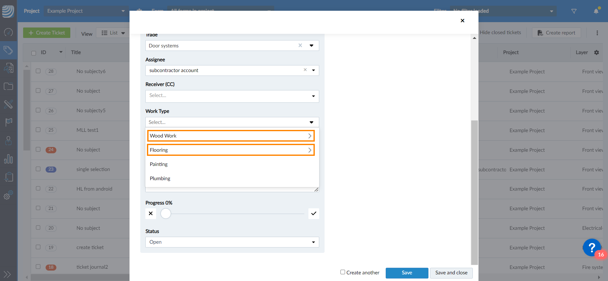This screenshot has width=608, height=281.
Task: Open the statistics bar chart icon
Action: (8, 159)
